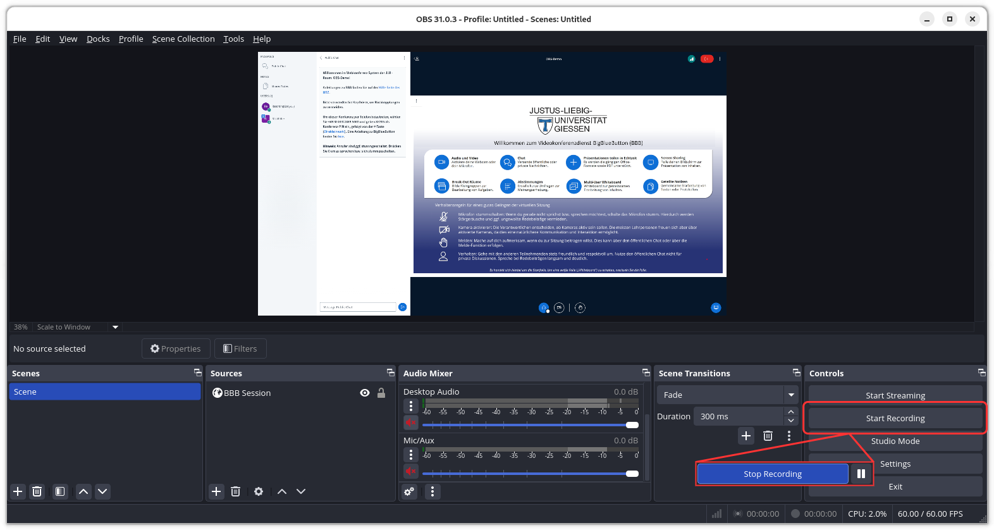994x530 pixels.
Task: Open the Help menu
Action: tap(262, 39)
